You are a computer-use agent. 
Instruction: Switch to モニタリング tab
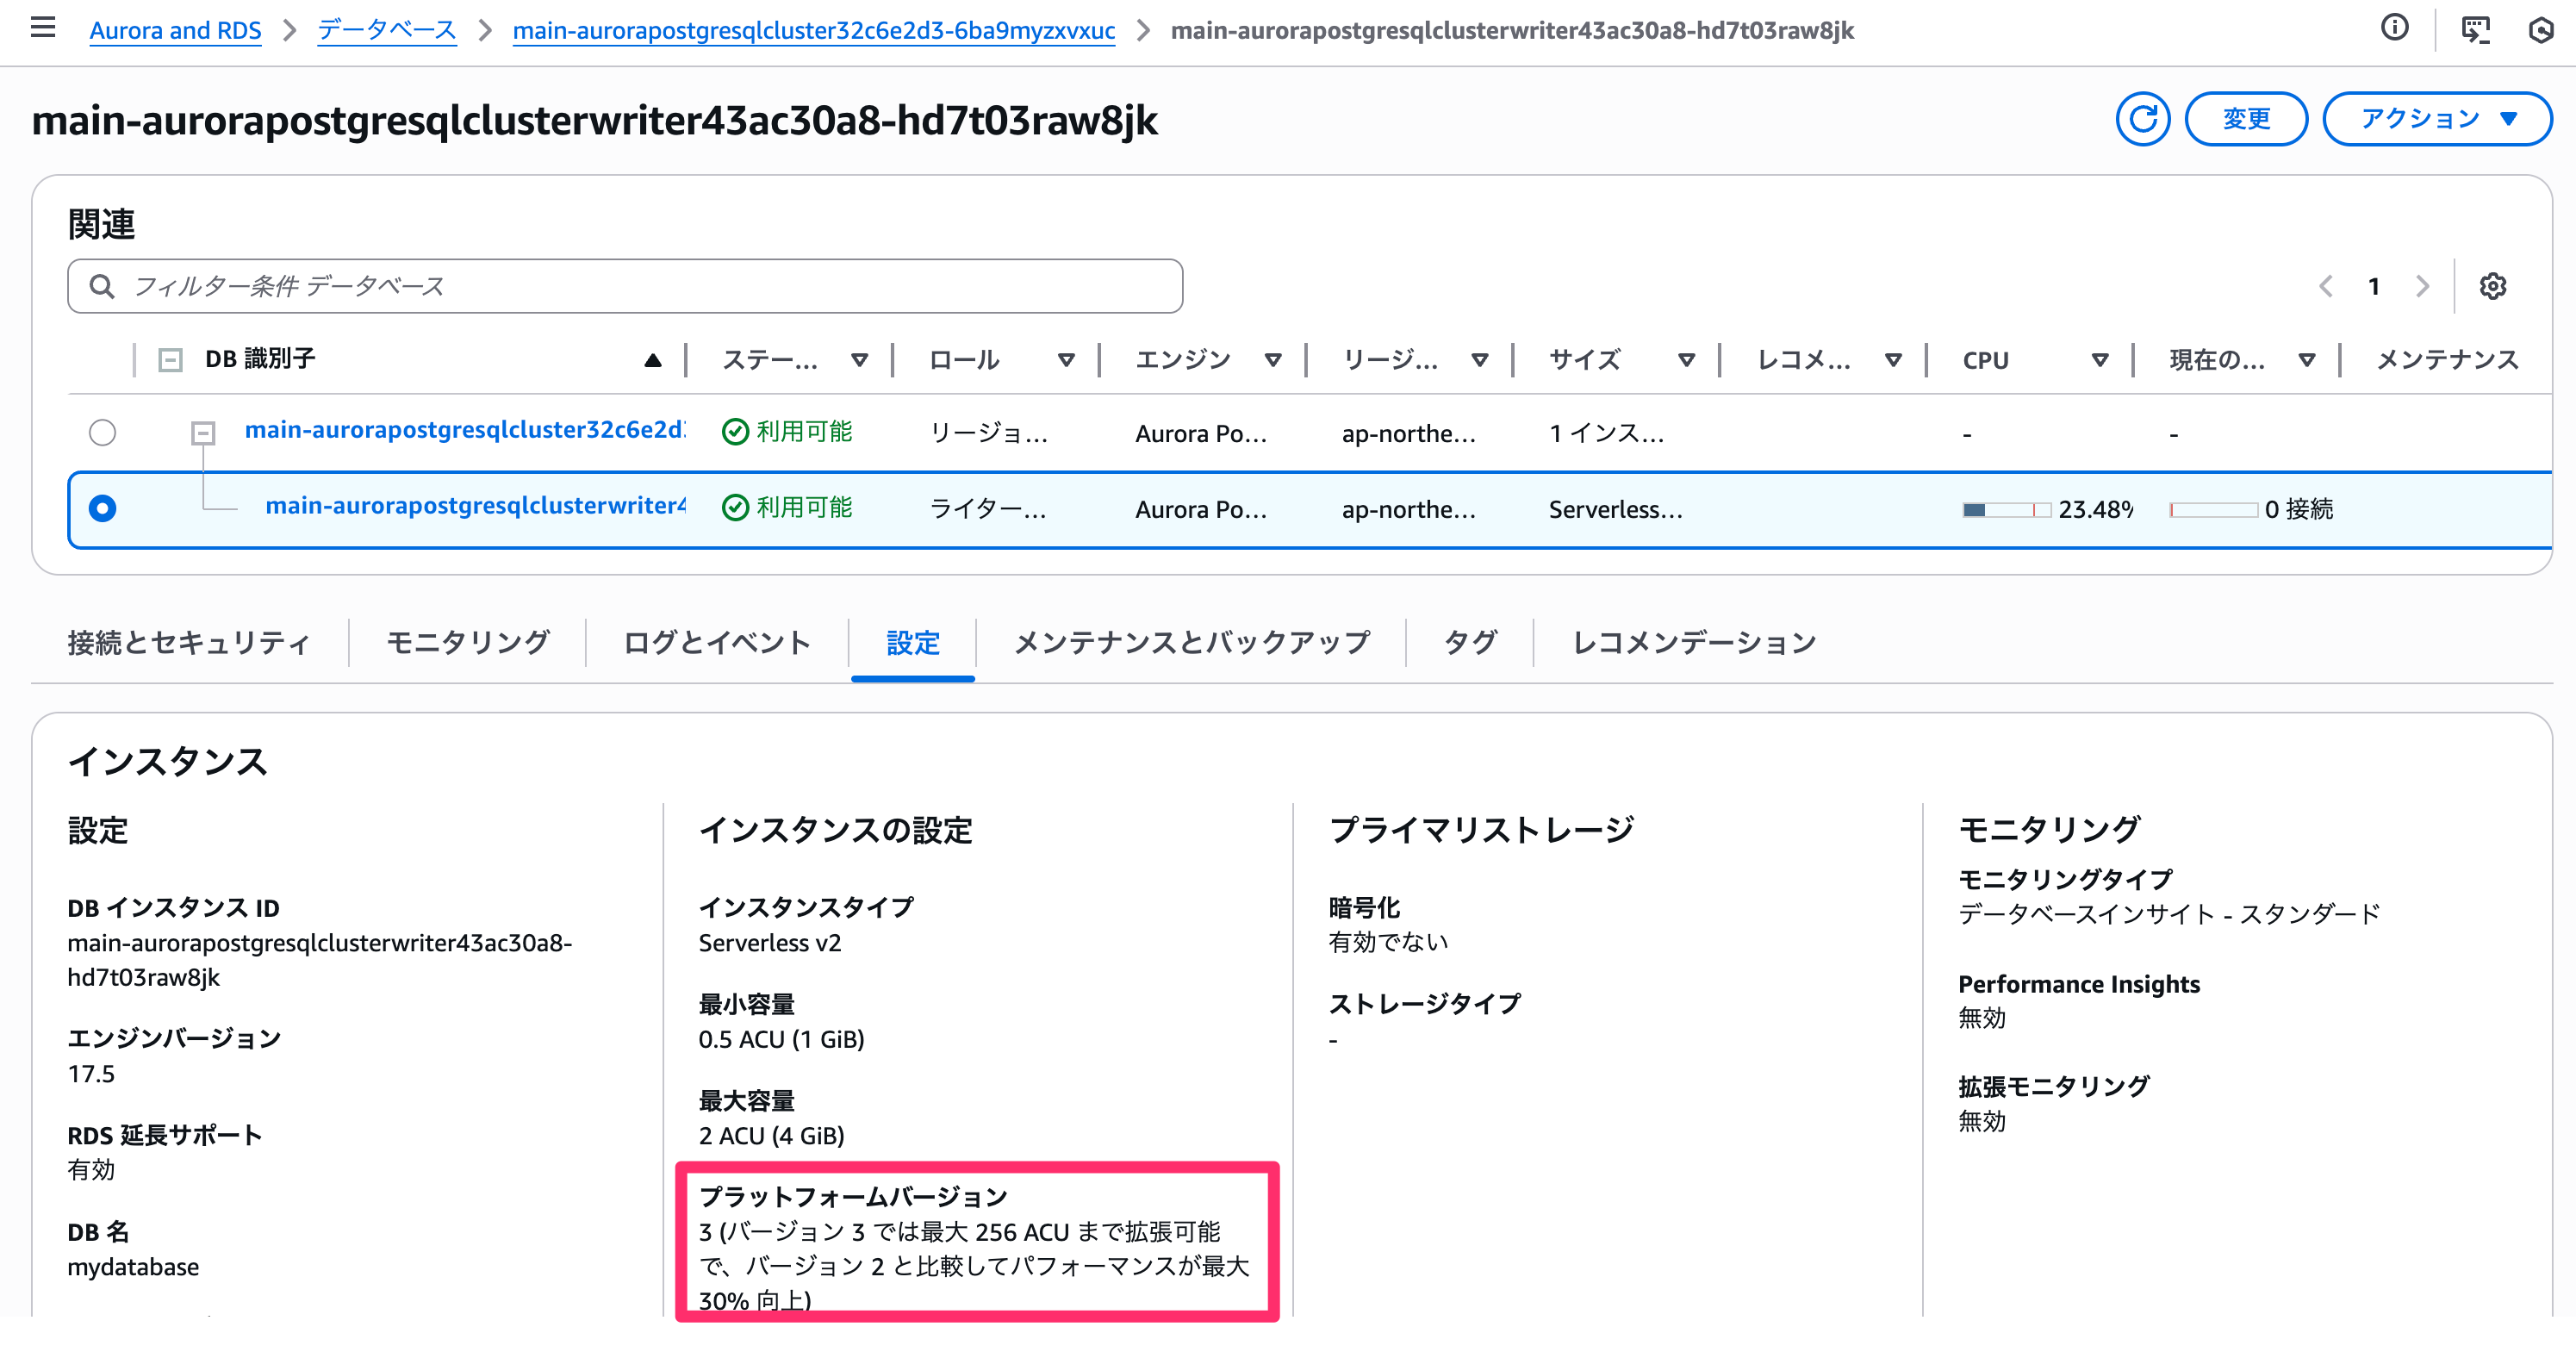(x=467, y=643)
